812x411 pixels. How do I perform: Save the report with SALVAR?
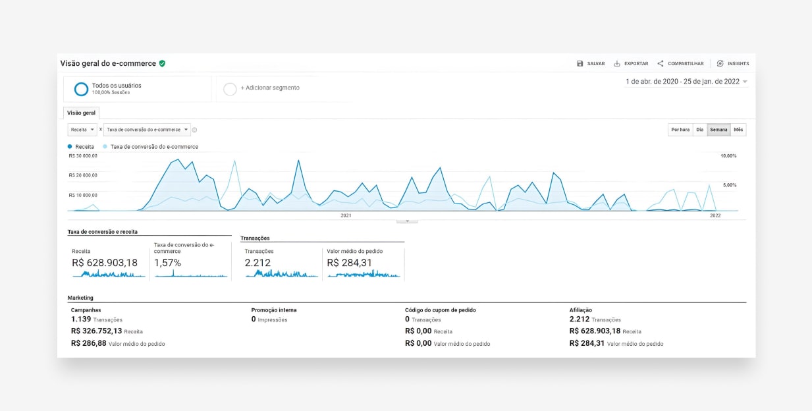(591, 64)
